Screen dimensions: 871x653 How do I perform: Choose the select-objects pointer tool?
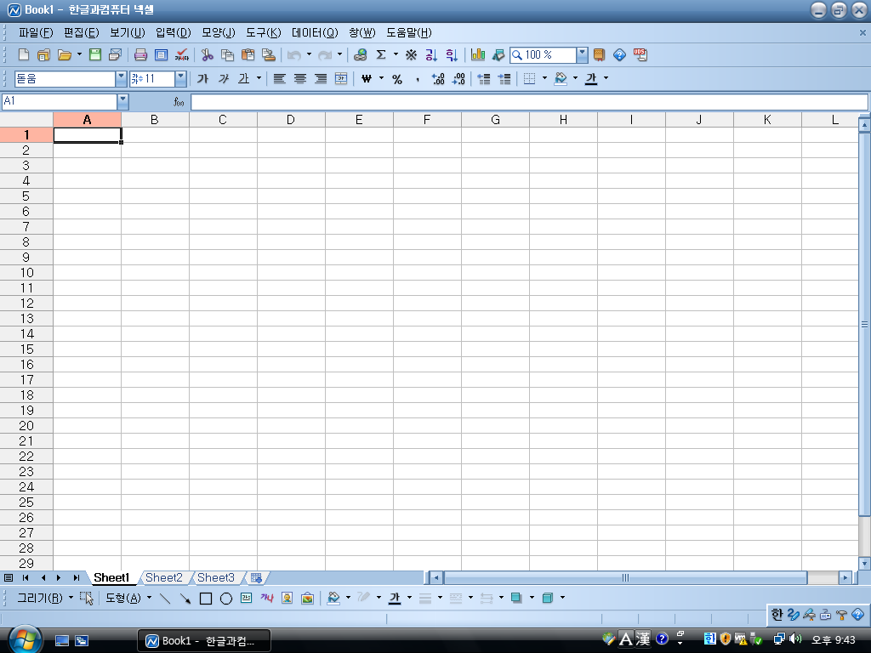click(x=87, y=598)
